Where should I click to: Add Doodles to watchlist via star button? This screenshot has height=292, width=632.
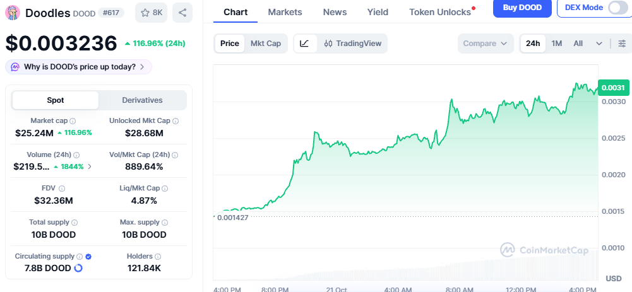click(x=151, y=13)
